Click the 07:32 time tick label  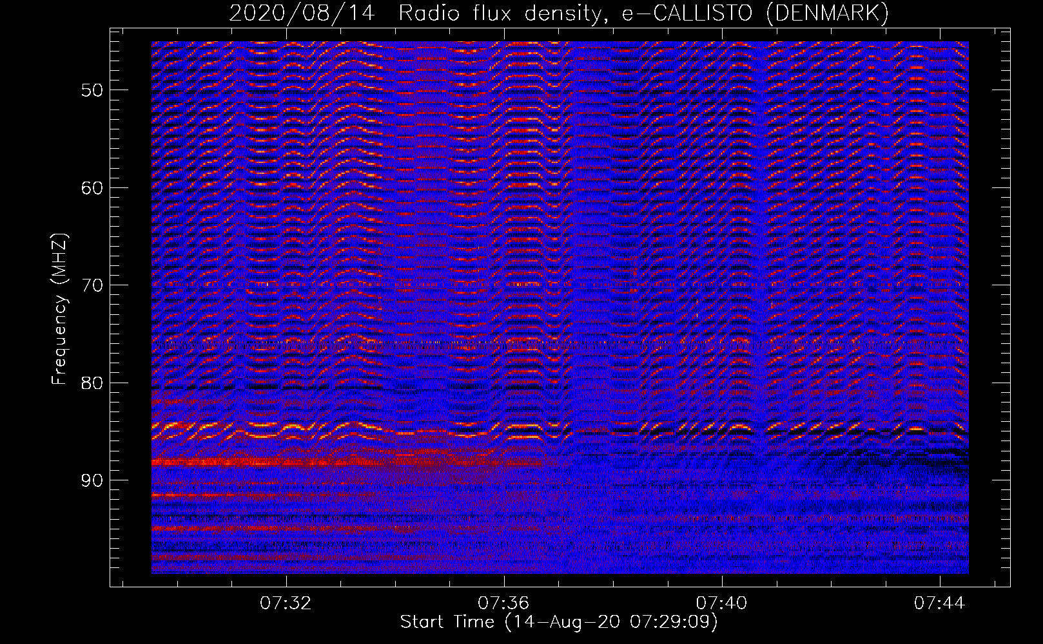pos(286,603)
